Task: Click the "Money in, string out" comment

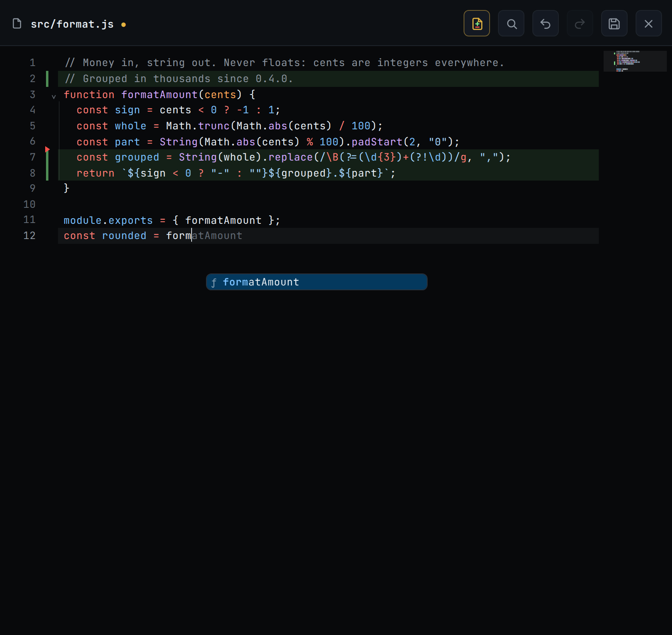Action: tap(284, 63)
